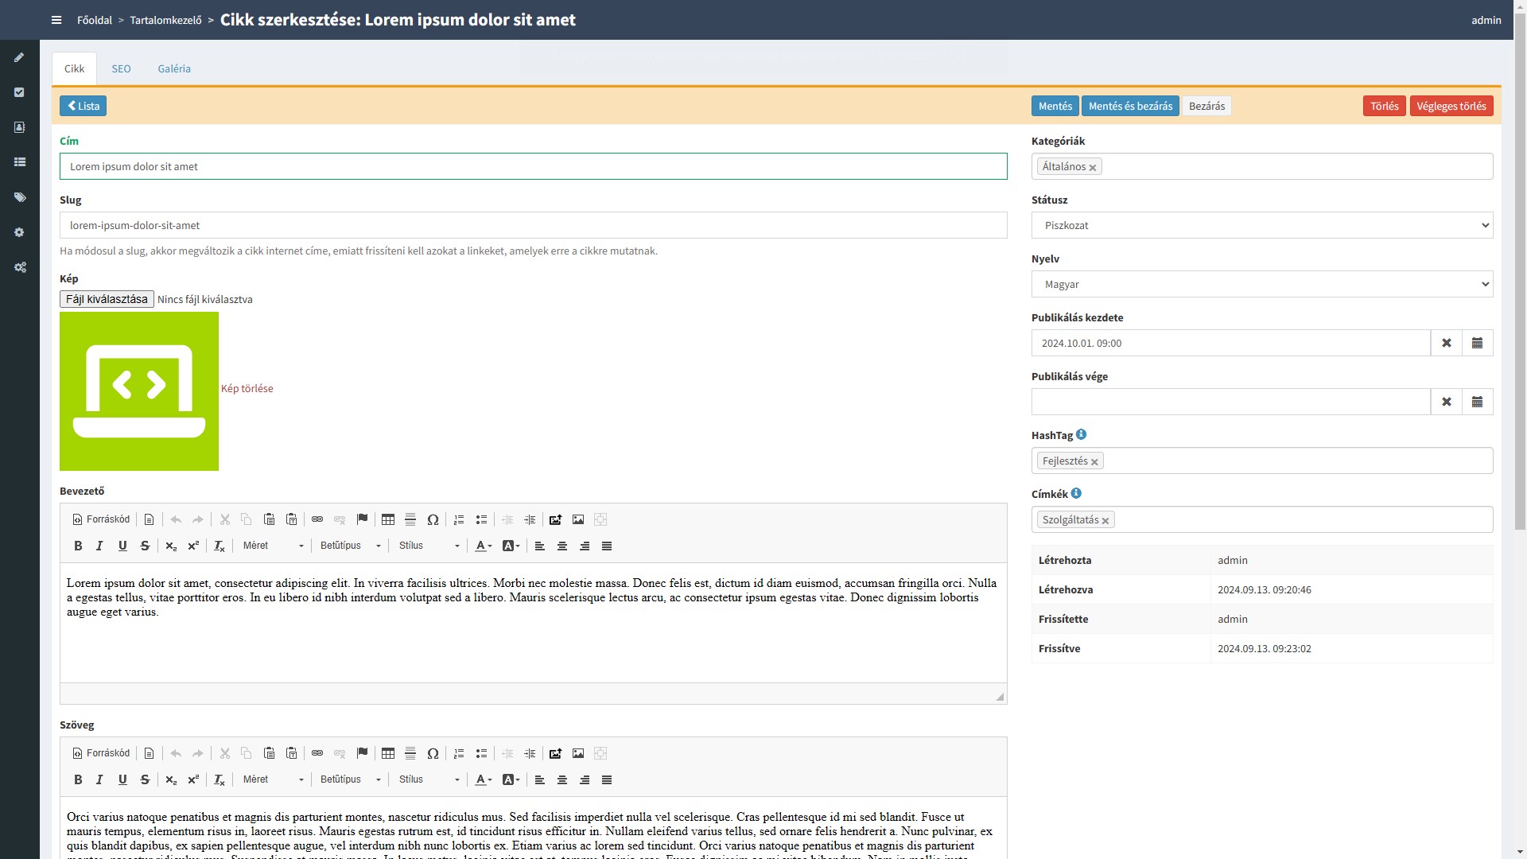This screenshot has width=1527, height=859.
Task: Expand Betűtípus font dropdown in Bevezető editor
Action: tap(350, 546)
